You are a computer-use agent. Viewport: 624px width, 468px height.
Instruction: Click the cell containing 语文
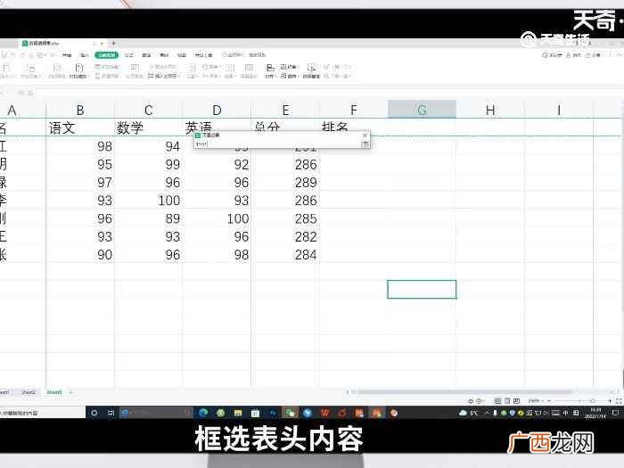(80, 127)
